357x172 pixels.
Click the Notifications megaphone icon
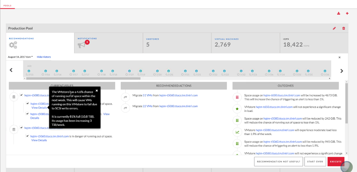(81, 45)
